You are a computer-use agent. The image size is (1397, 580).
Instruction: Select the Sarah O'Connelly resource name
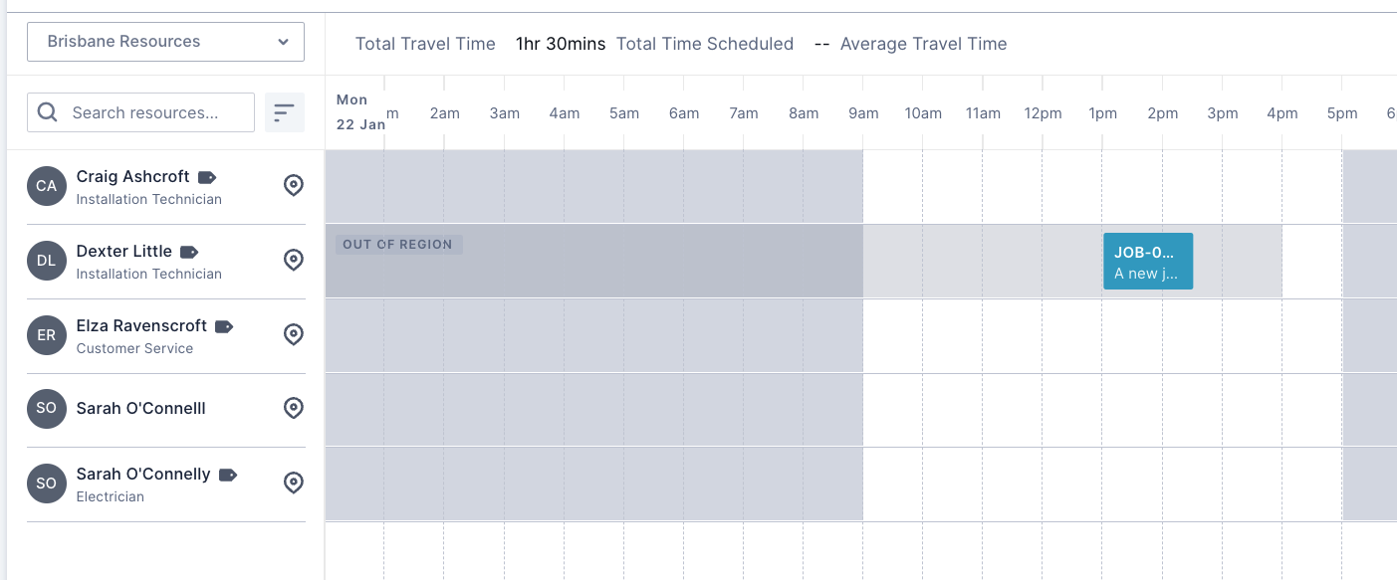pos(143,475)
